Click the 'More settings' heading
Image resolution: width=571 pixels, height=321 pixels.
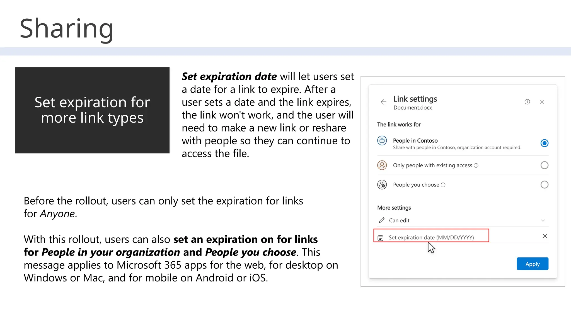[394, 208]
